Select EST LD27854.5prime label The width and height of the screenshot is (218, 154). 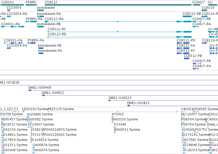point(14,140)
